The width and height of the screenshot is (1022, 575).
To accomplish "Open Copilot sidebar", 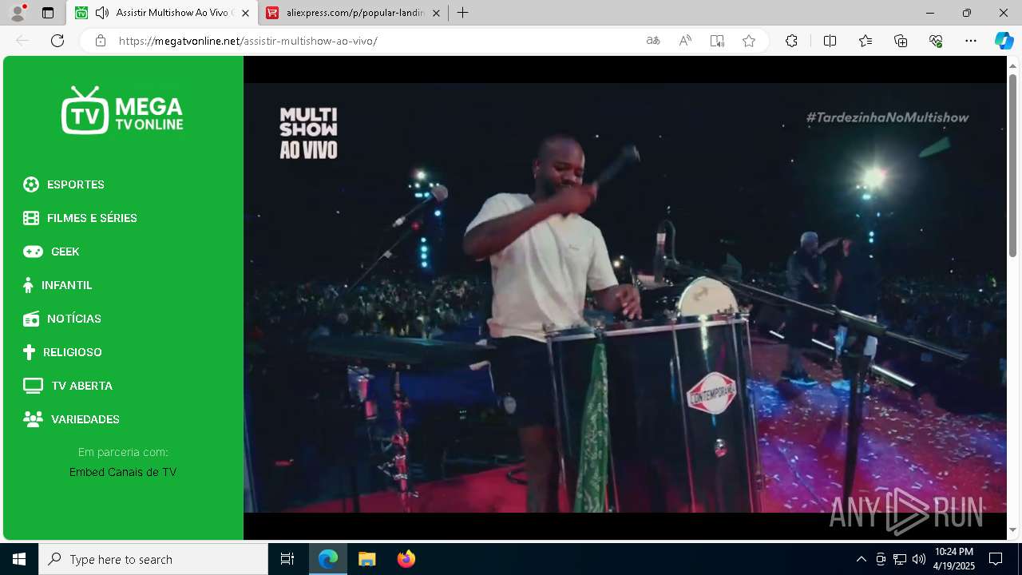I will point(1004,41).
